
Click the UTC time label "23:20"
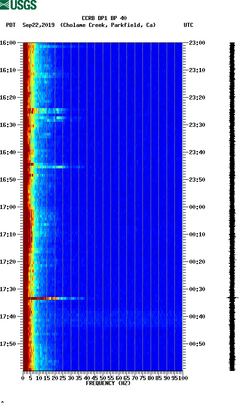click(x=197, y=98)
